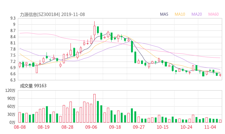The width and height of the screenshot is (225, 134).
Task: Click the 08-08 date axis label
Action: [20, 127]
